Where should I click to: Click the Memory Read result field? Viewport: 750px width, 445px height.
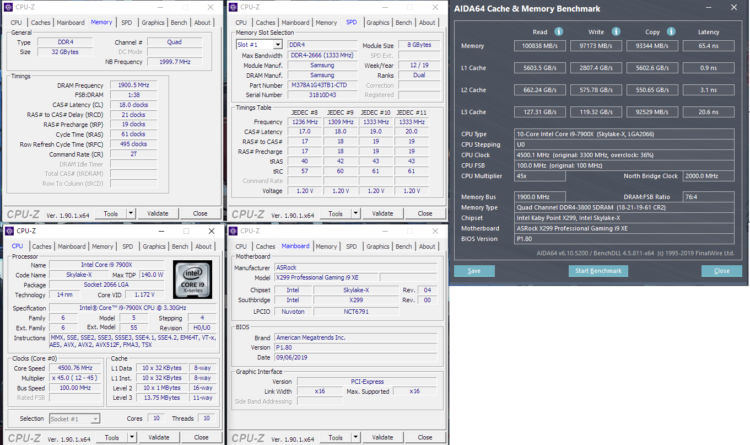pyautogui.click(x=540, y=46)
